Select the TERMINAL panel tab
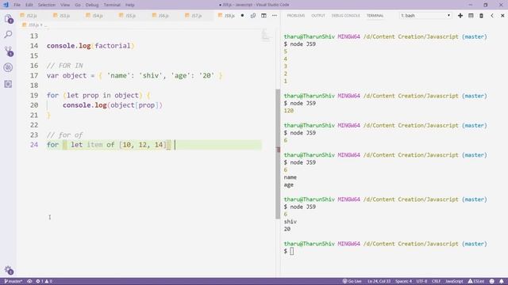This screenshot has width=508, height=285. (375, 16)
